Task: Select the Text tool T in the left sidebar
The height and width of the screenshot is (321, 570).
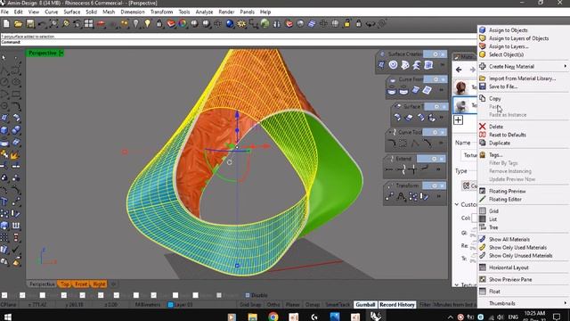Action: [x=4, y=202]
